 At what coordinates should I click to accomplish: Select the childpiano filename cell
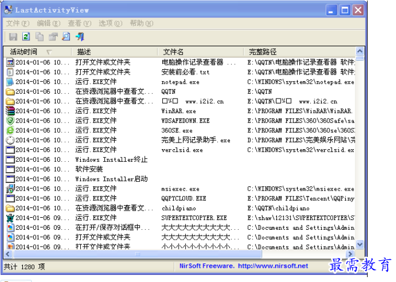point(179,208)
